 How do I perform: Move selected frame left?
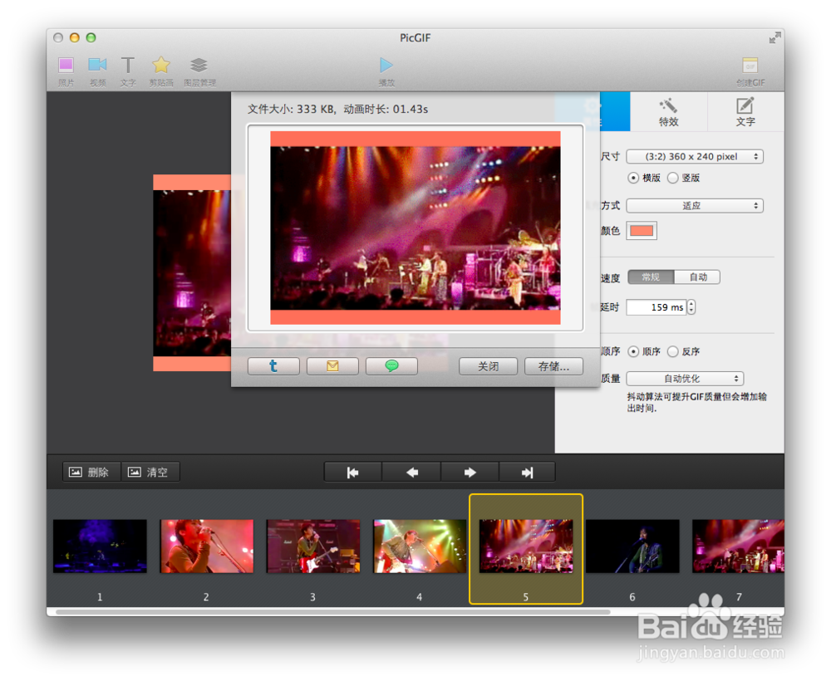pos(411,472)
